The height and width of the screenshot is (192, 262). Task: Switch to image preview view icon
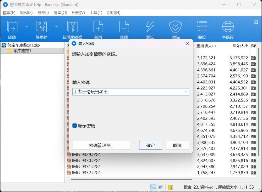[161, 187]
